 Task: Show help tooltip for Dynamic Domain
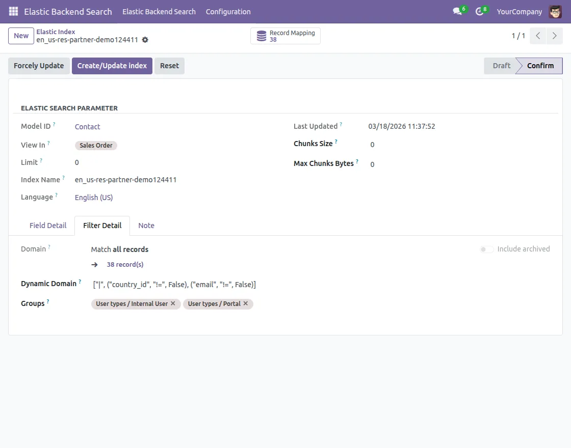[80, 282]
